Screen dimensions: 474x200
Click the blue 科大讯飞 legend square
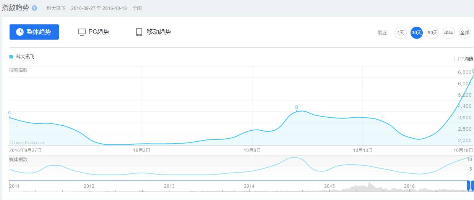click(x=11, y=57)
